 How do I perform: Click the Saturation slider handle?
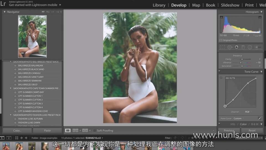242,66
